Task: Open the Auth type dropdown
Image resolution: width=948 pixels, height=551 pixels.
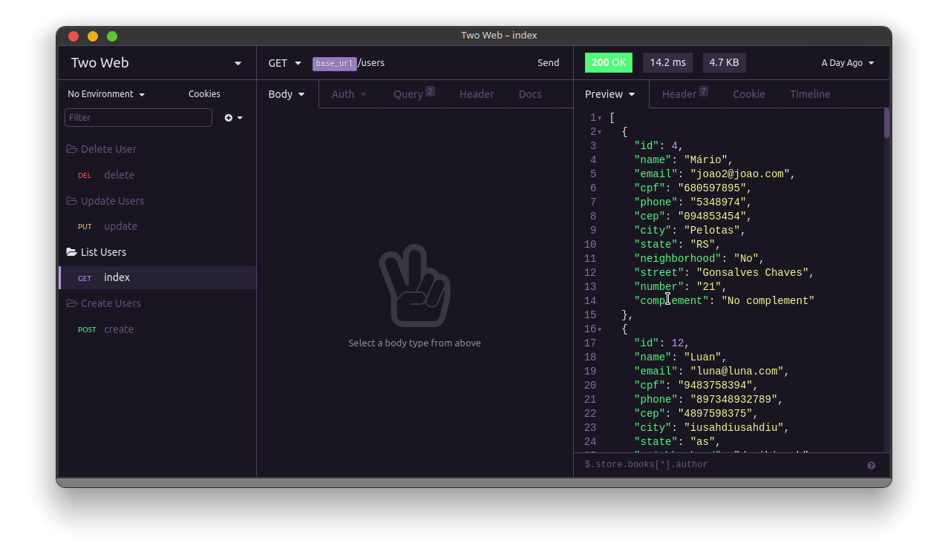Action: click(x=349, y=94)
